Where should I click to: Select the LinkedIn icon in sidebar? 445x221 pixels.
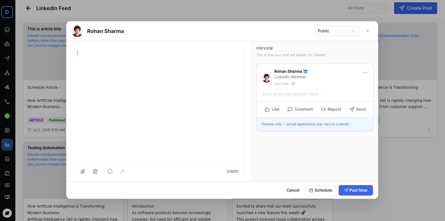7,145
